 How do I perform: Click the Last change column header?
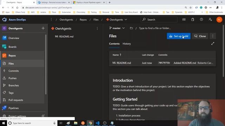[x=148, y=55]
